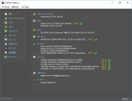Minimize the Piriform Speccy window
This screenshot has width=132, height=101.
(x=112, y=3)
